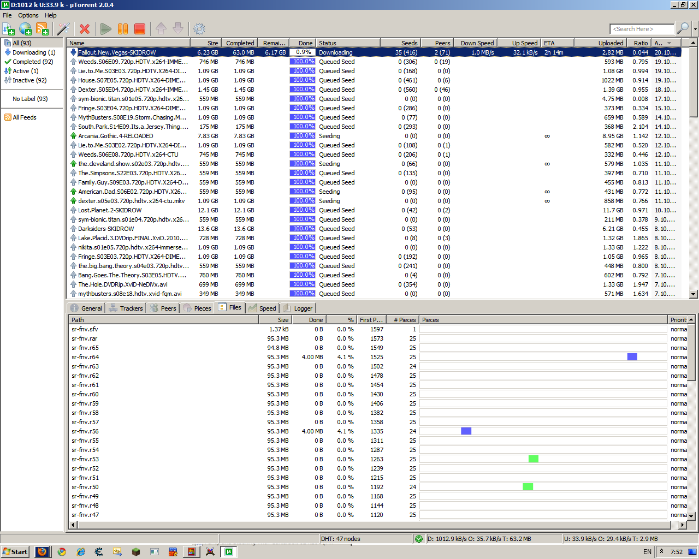The image size is (699, 559).
Task: Stop the torrent with the red stop icon
Action: 140,29
